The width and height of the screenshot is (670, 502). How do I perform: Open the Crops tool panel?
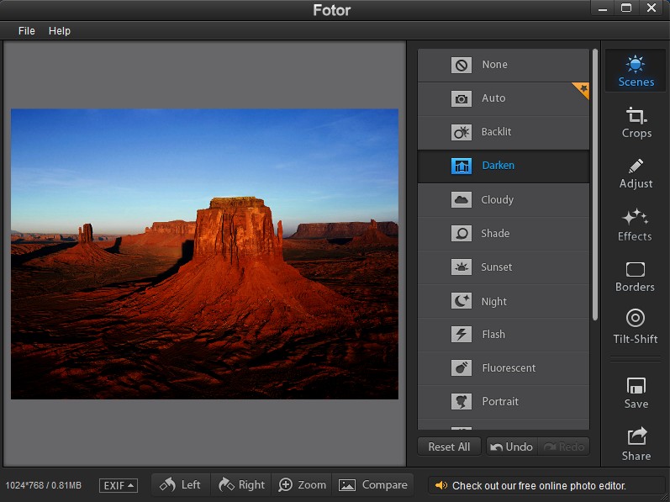636,123
